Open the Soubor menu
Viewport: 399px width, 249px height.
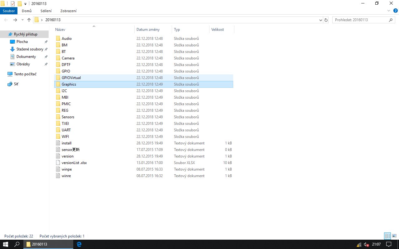tap(9, 11)
